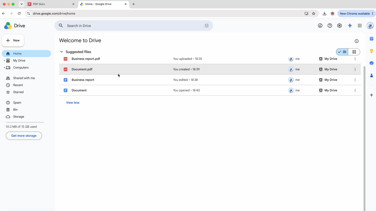Image resolution: width=376 pixels, height=211 pixels.
Task: Open the Help question mark icon
Action: click(330, 26)
